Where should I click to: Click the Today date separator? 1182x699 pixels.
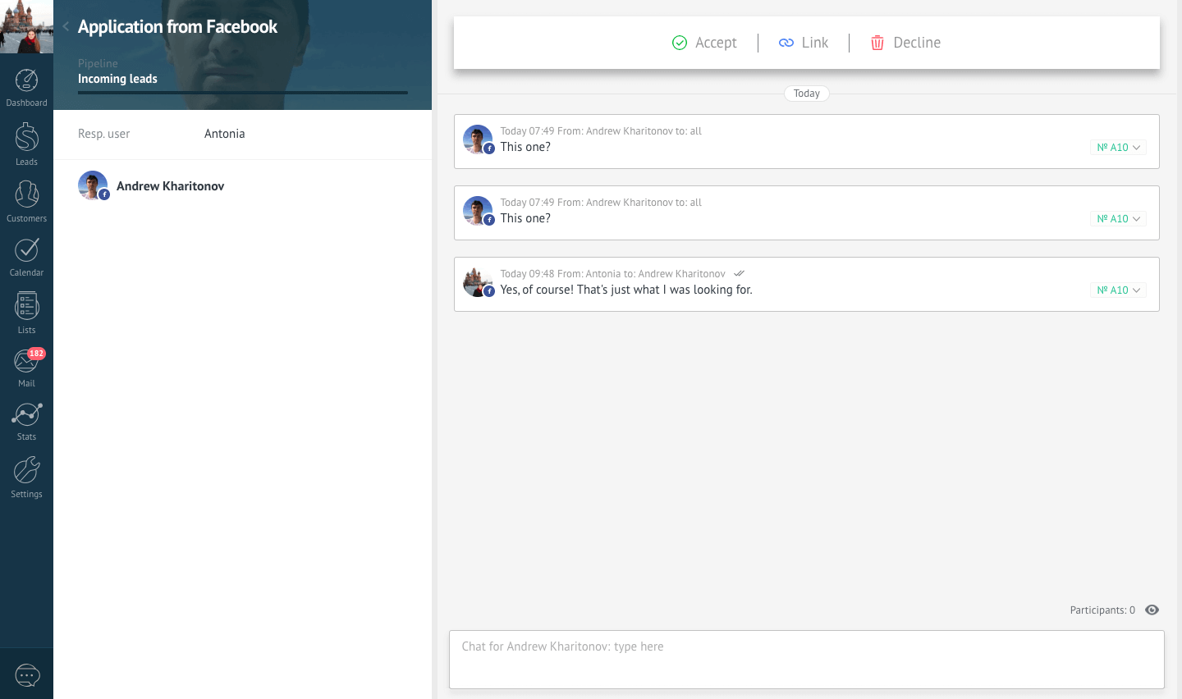coord(807,94)
